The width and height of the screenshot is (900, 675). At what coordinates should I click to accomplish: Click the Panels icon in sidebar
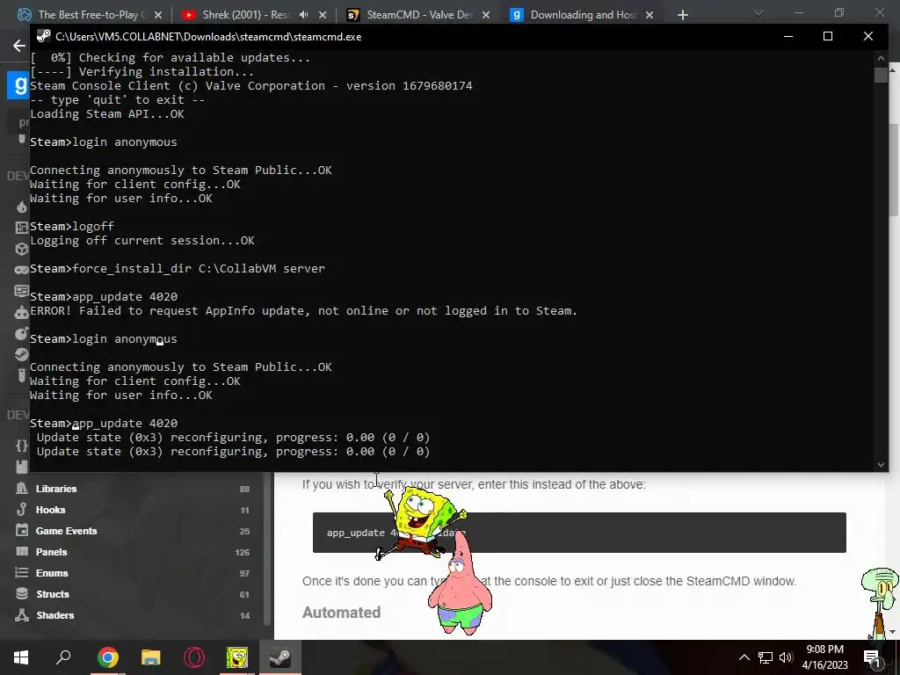[22, 552]
